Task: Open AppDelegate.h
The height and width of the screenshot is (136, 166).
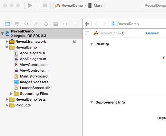Action: 41,53
